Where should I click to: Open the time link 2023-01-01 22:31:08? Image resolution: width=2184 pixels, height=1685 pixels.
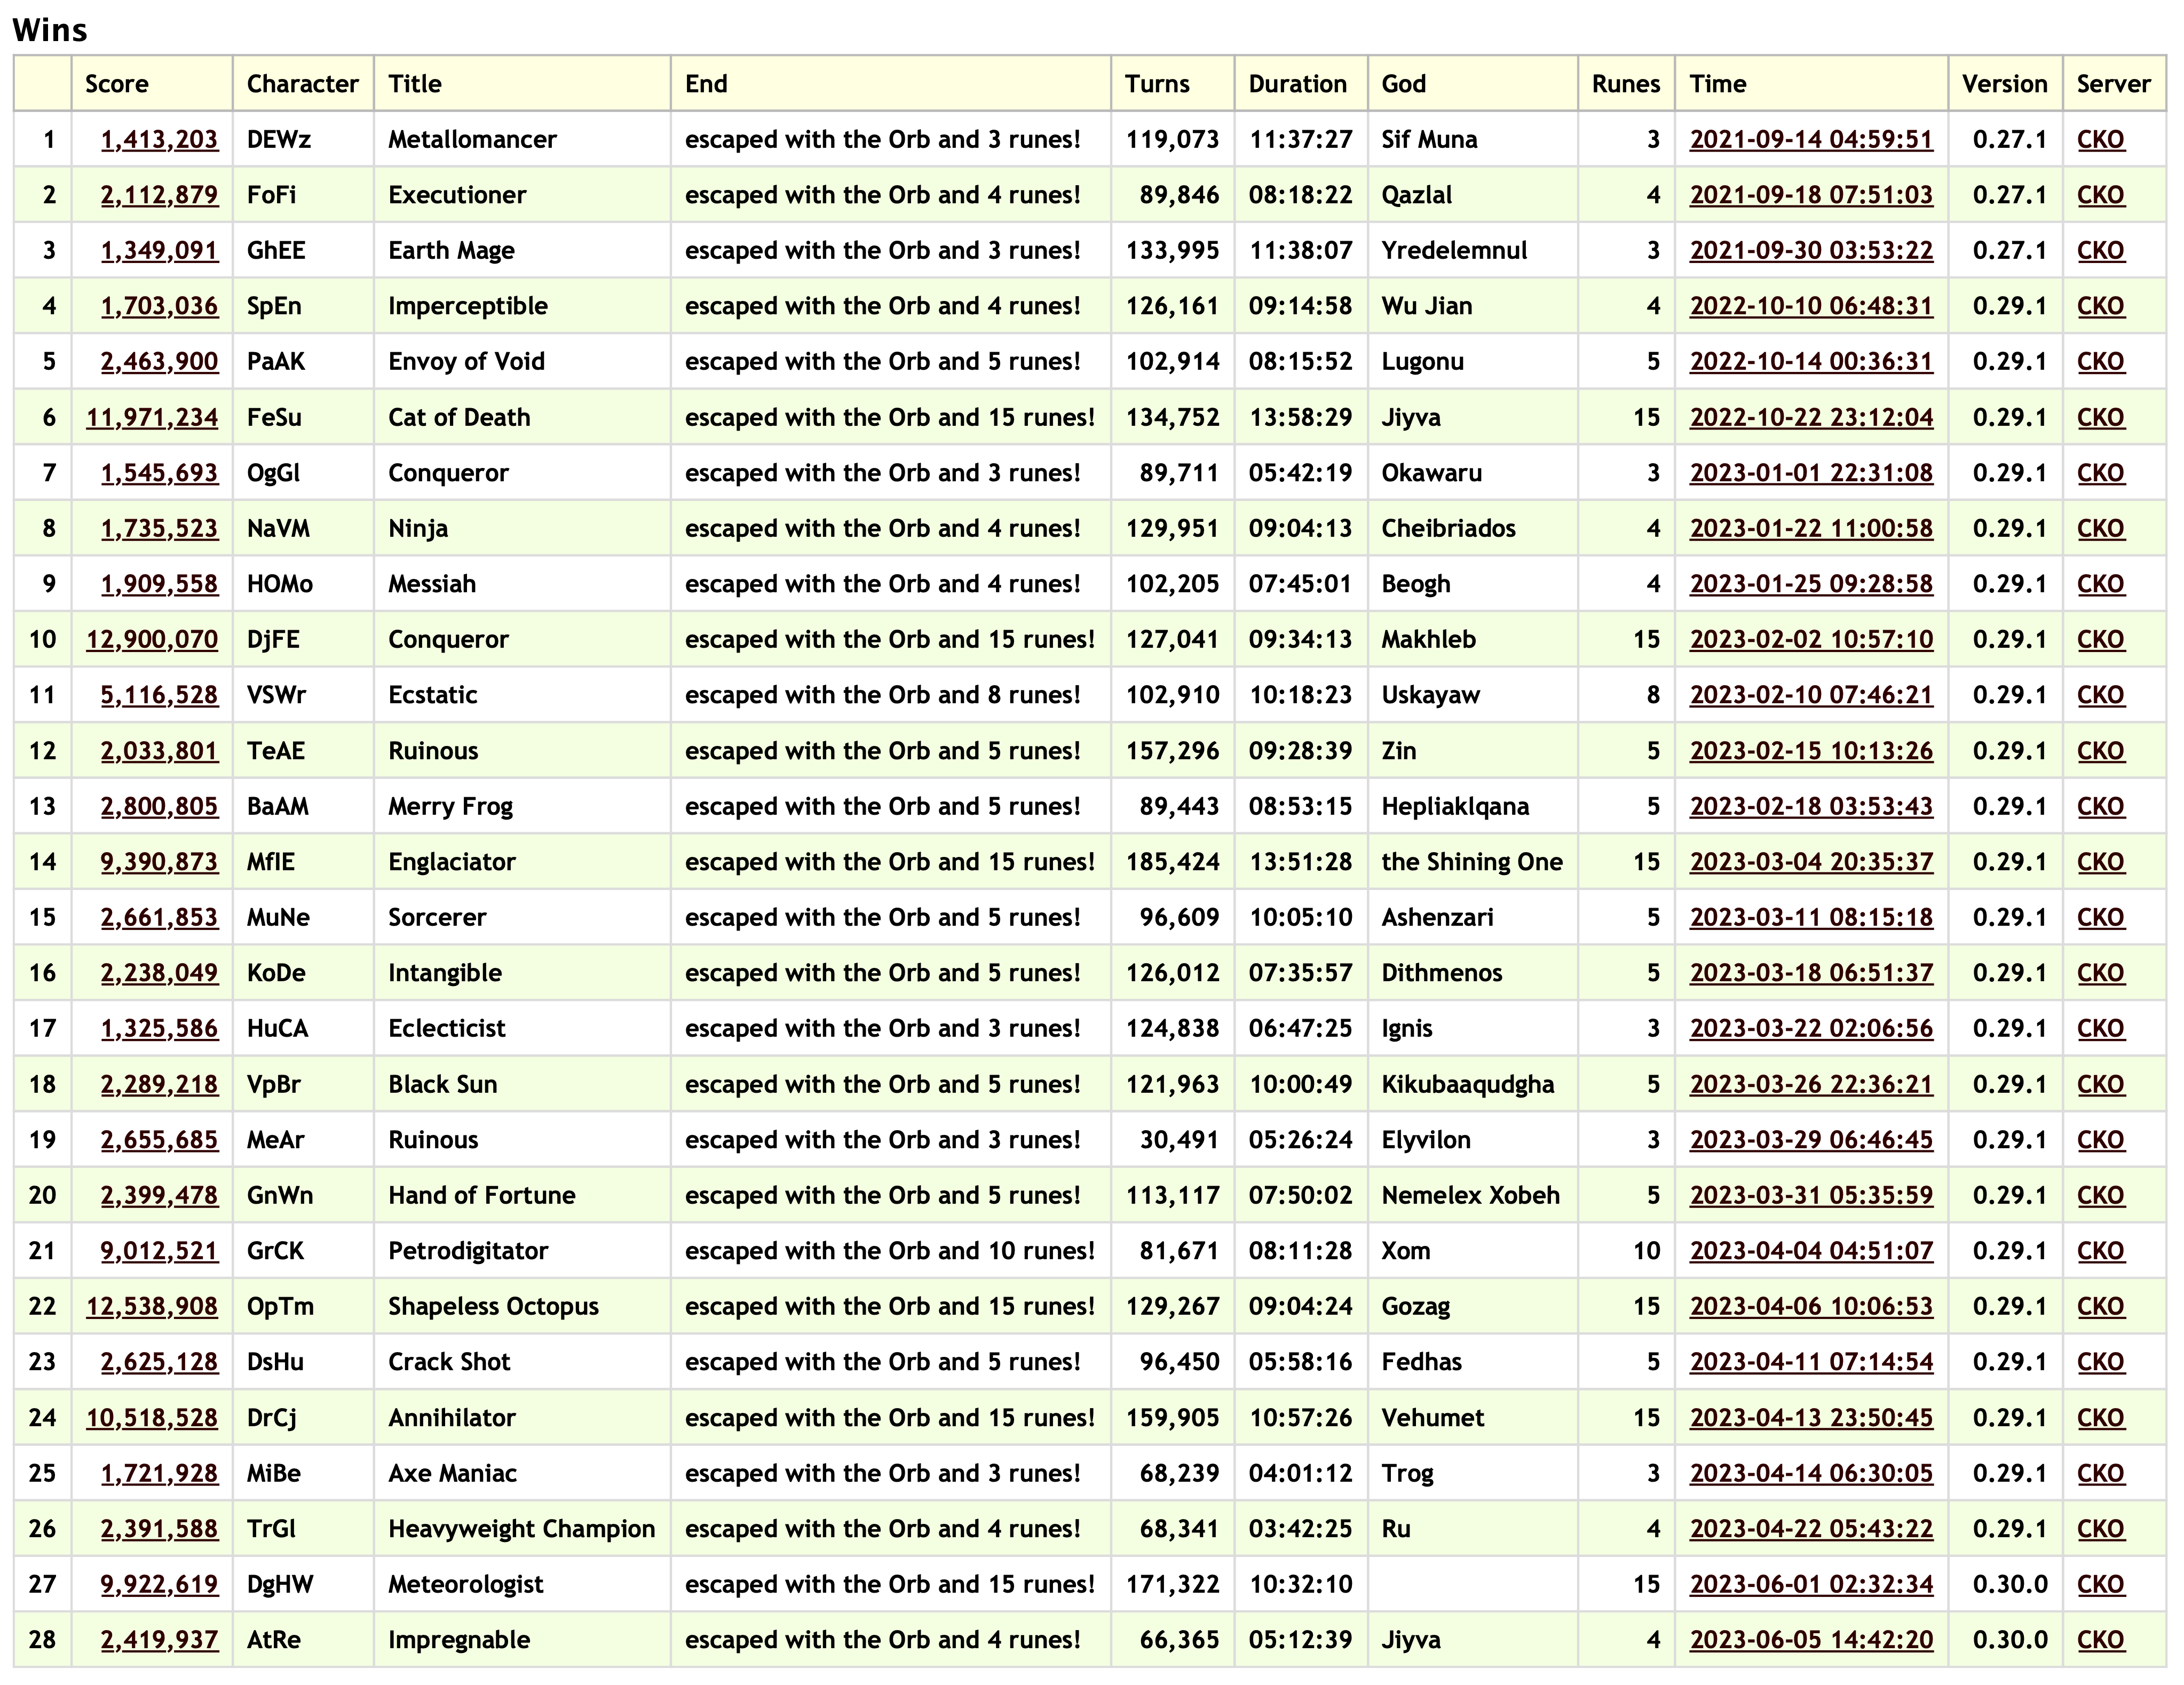[x=1811, y=473]
